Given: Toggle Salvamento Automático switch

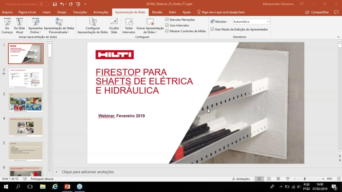Looking at the screenshot, I should point(44,4).
